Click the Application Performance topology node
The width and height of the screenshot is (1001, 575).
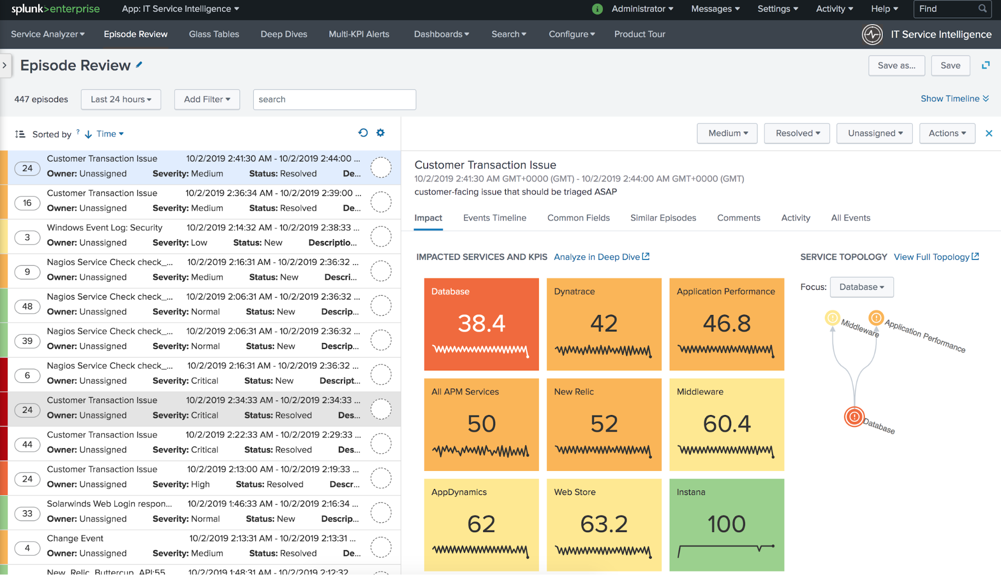[x=876, y=317]
